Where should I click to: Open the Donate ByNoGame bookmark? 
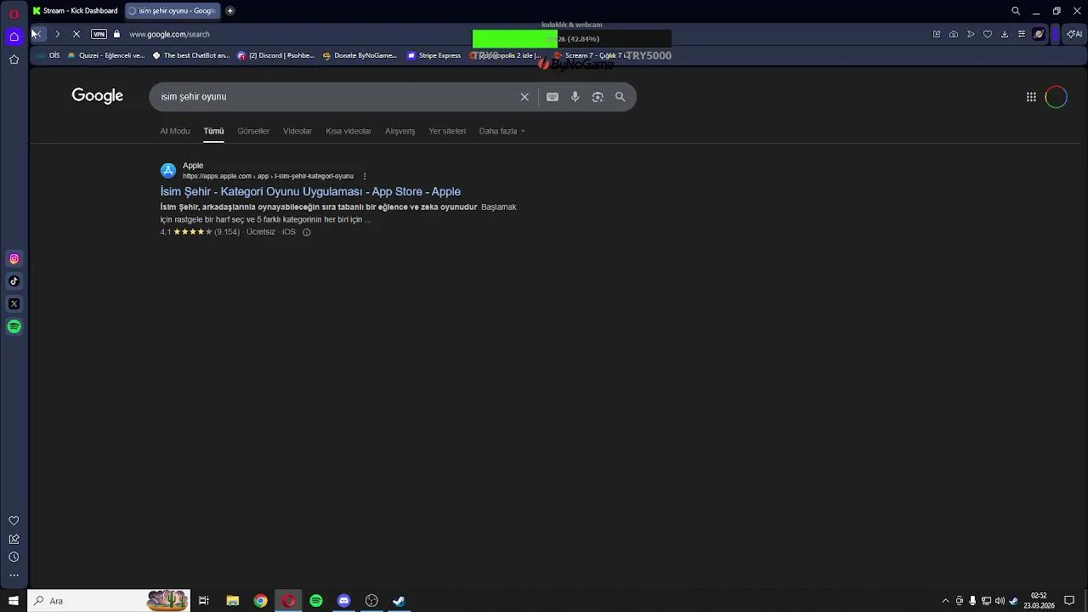tap(360, 55)
